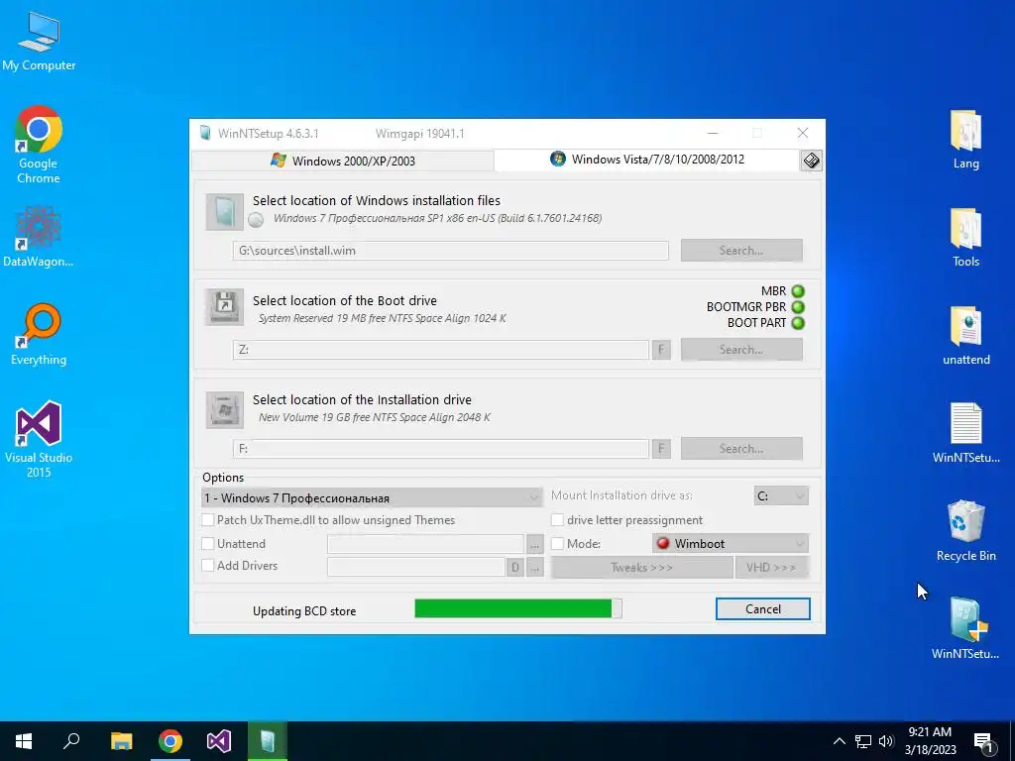The height and width of the screenshot is (761, 1015).
Task: Click the BOOT PART green status light
Action: click(798, 322)
